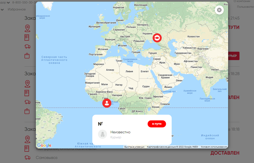Click shopping bag icon of second order

tap(27, 111)
